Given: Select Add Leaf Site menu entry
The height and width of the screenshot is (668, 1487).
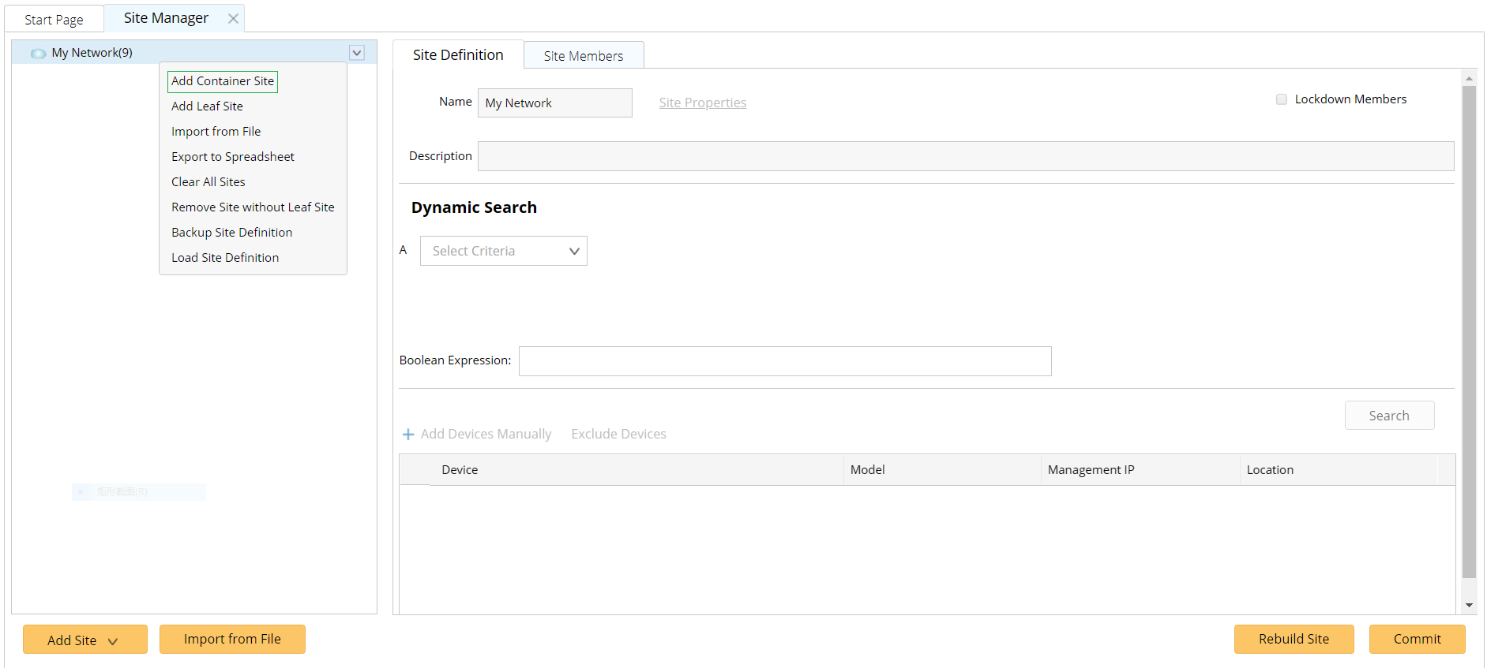Looking at the screenshot, I should tap(207, 106).
